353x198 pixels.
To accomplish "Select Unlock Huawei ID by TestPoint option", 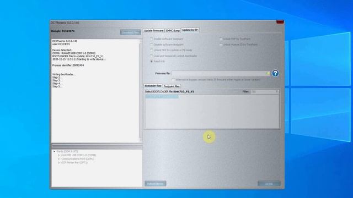I will pyautogui.click(x=221, y=45).
